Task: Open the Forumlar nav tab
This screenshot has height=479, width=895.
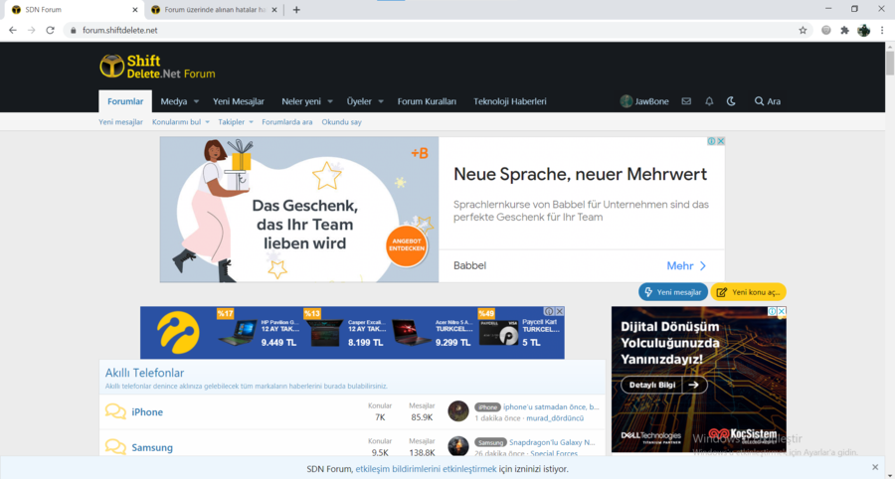Action: tap(125, 101)
